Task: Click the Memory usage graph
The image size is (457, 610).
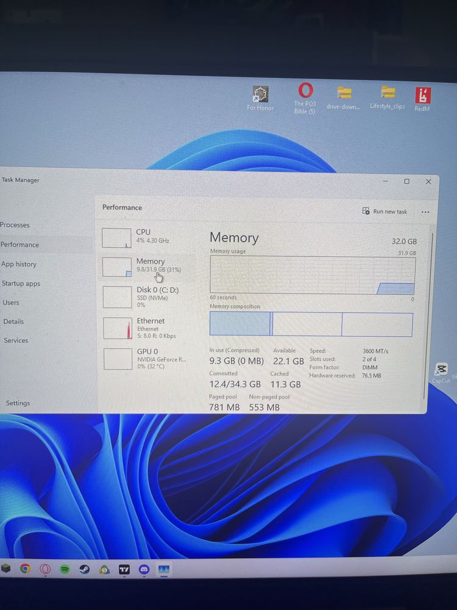Action: [x=313, y=274]
